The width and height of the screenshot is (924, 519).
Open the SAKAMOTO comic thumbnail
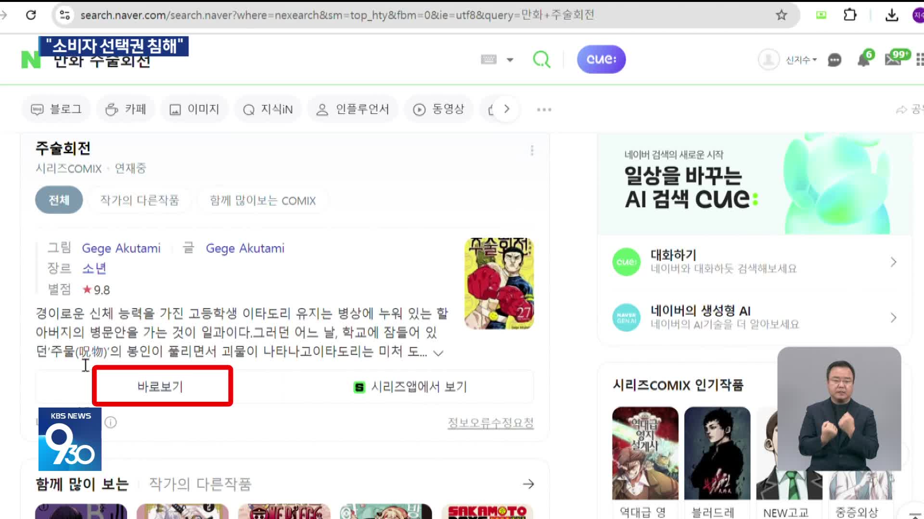487,511
